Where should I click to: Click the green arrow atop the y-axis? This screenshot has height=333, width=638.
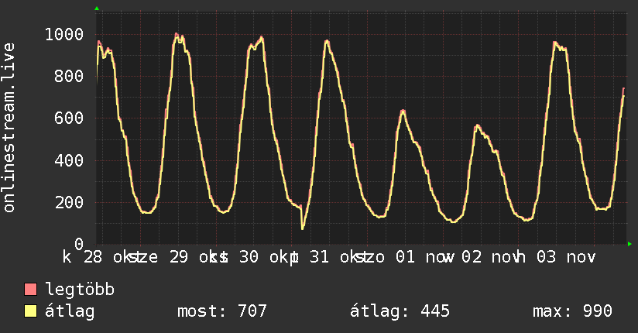tap(97, 9)
